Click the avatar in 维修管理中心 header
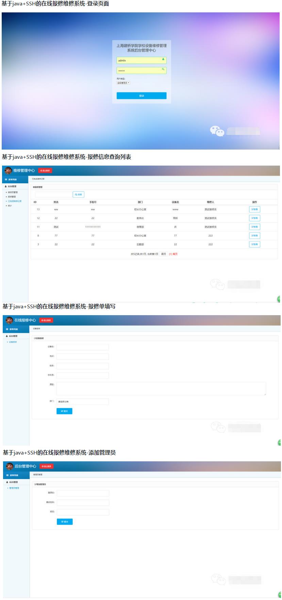282x600 pixels. point(8,171)
